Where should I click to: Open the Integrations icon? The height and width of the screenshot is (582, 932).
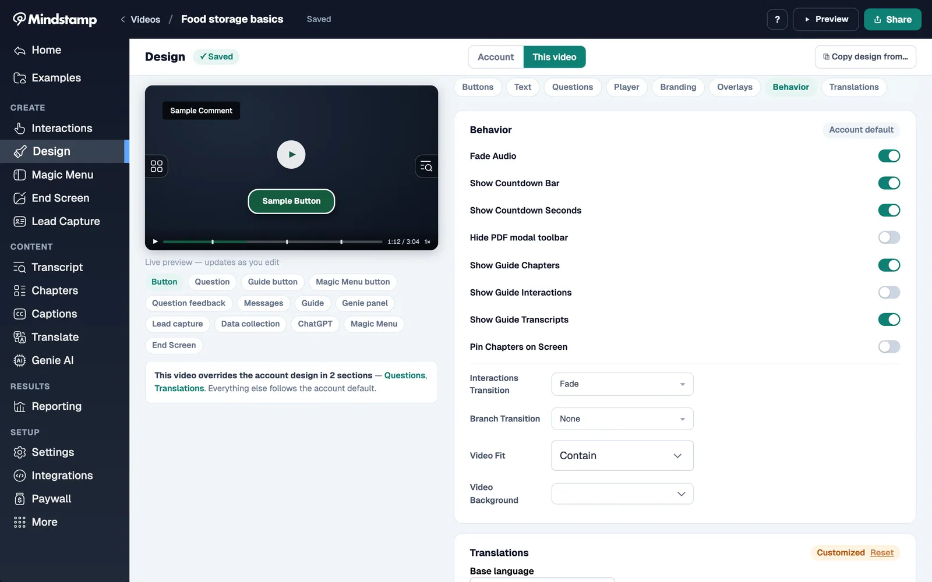20,476
